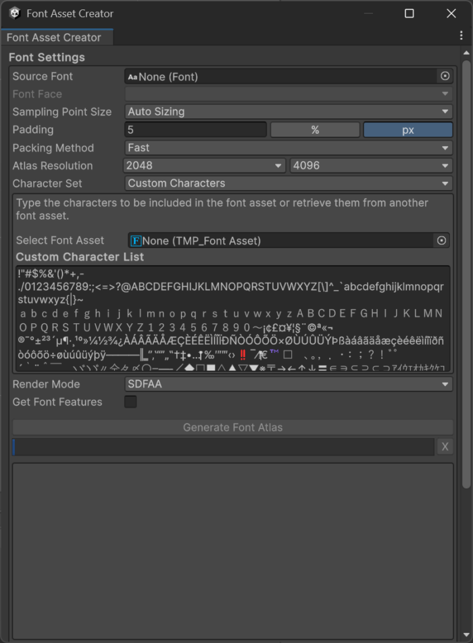Open the atlas width 2048 dropdown
Screen dimensions: 473x643
[205, 166]
